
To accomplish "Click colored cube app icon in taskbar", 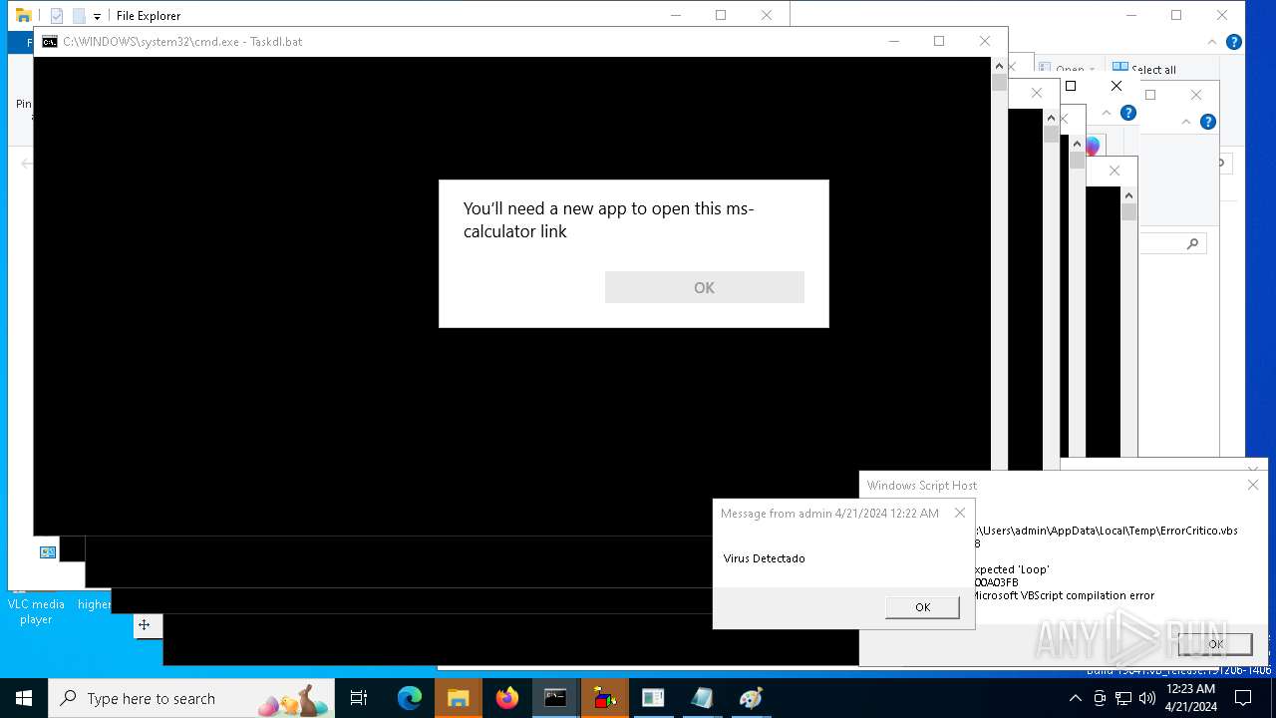I will 604,698.
